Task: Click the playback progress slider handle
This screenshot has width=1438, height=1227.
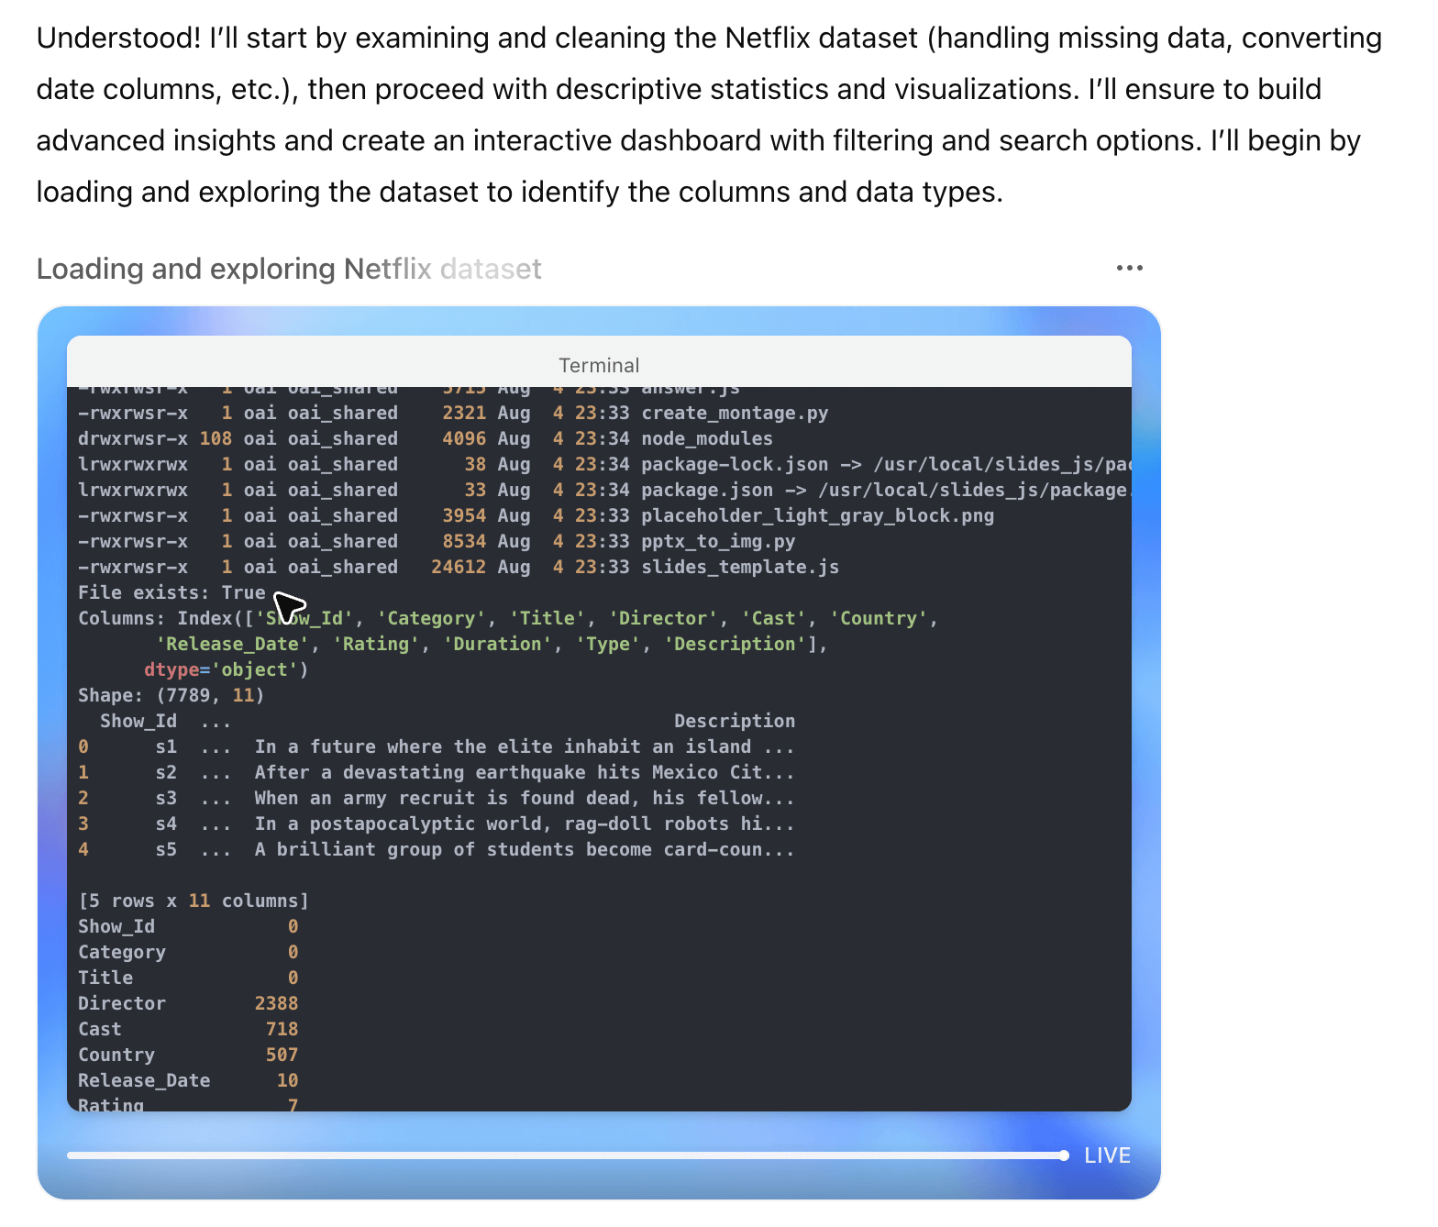Action: [1064, 1155]
